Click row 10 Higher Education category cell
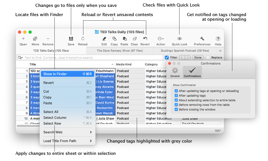This screenshot has height=161, width=268. point(162,118)
